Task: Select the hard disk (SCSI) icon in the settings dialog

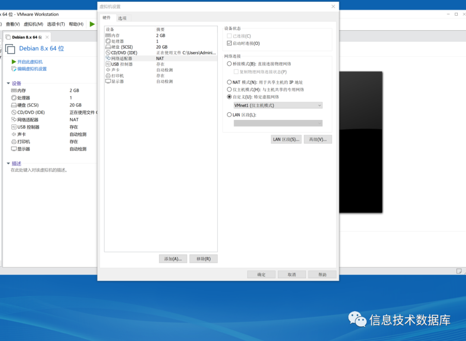Action: [x=108, y=47]
